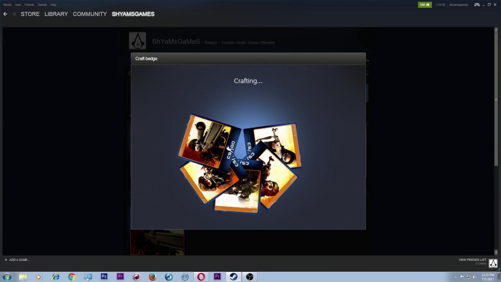Click the friends list avatar icon
501x282 pixels.
(x=493, y=263)
